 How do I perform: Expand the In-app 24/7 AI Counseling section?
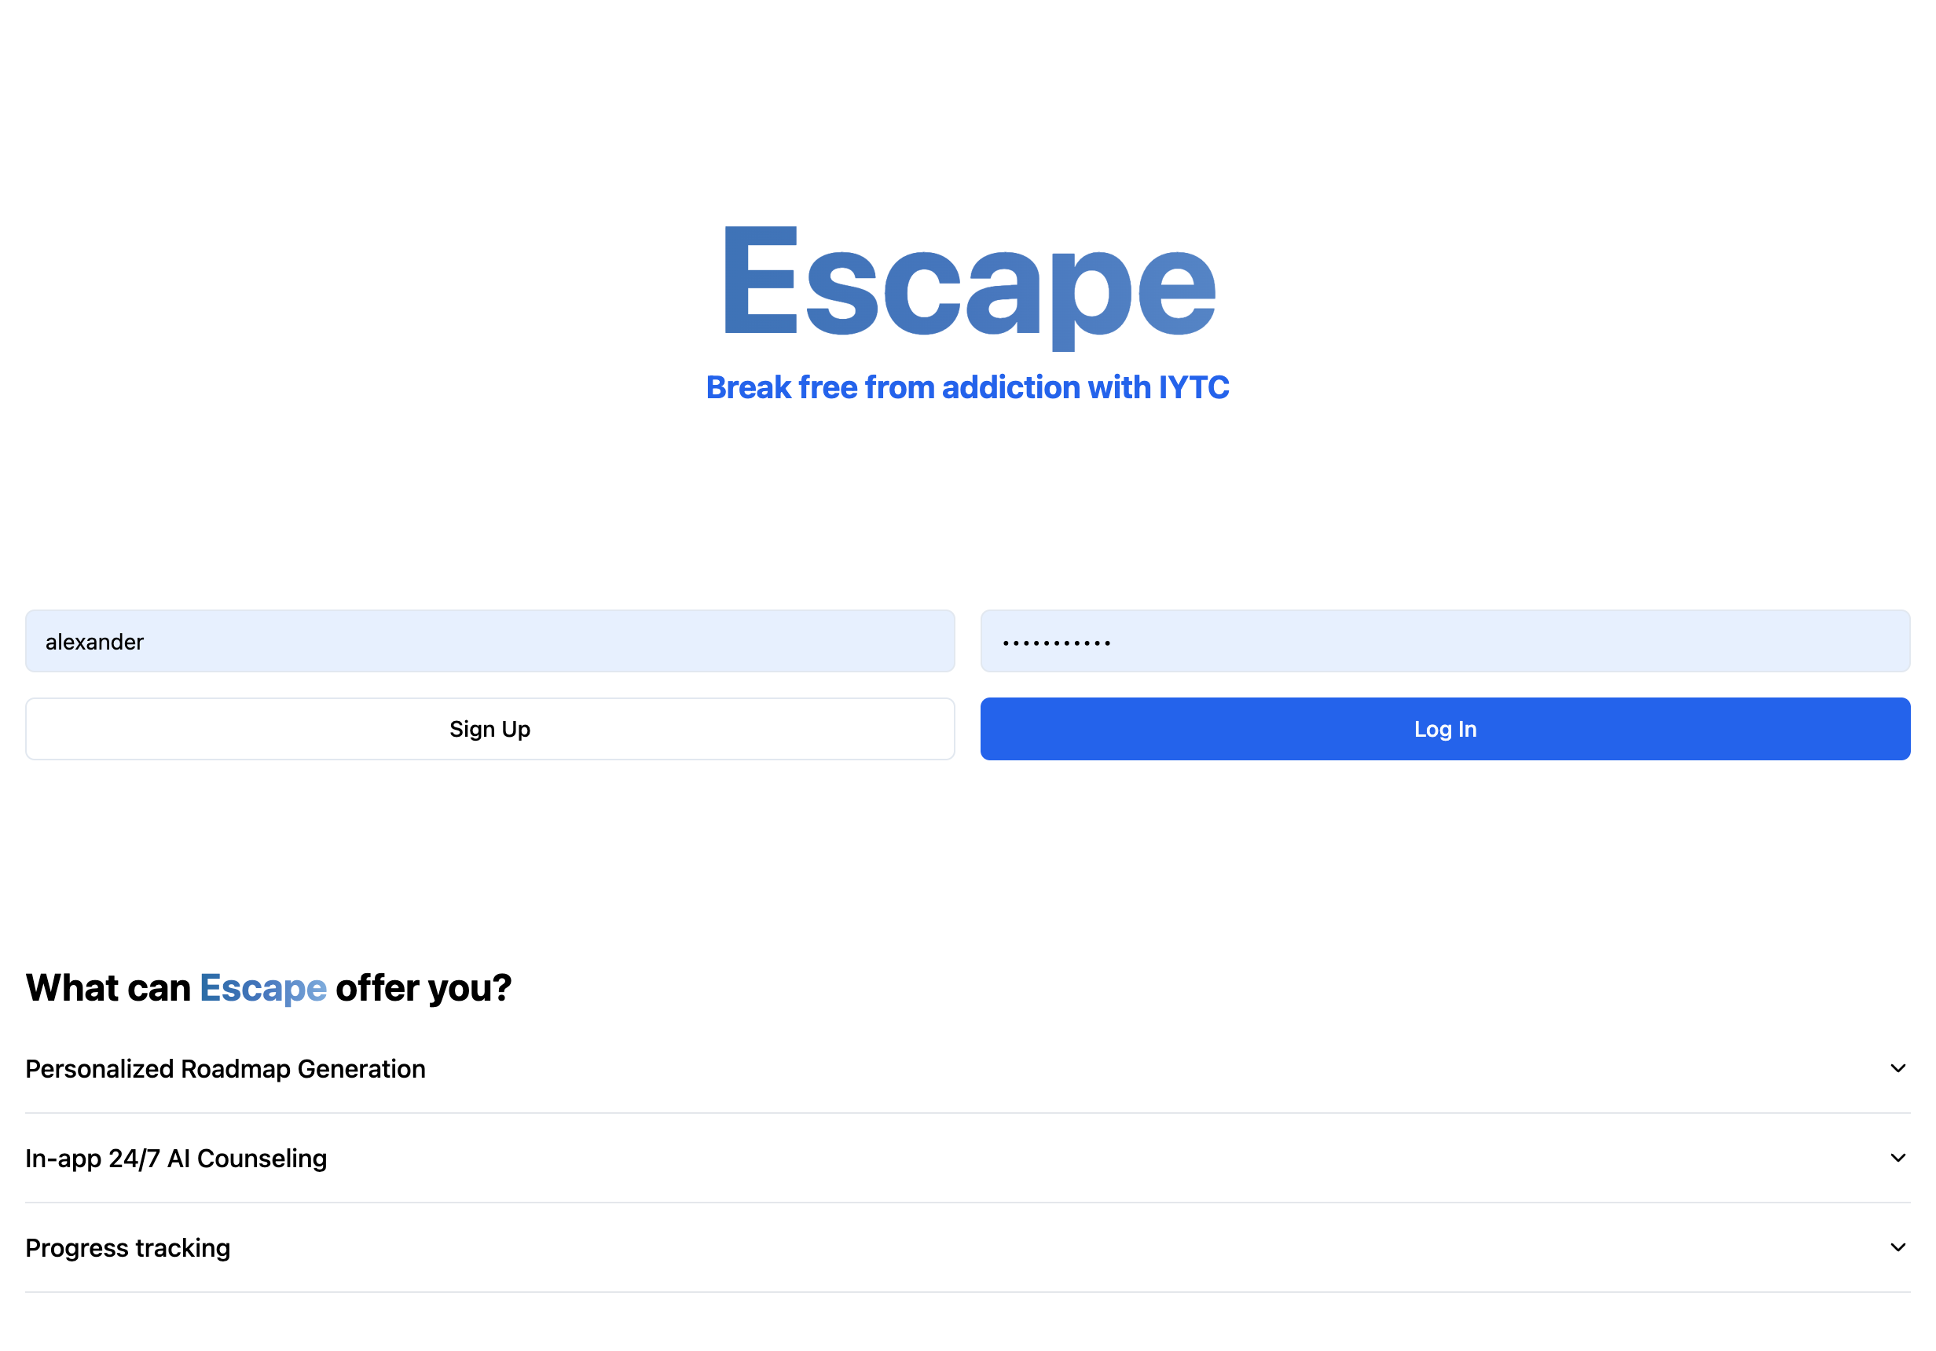click(x=968, y=1159)
